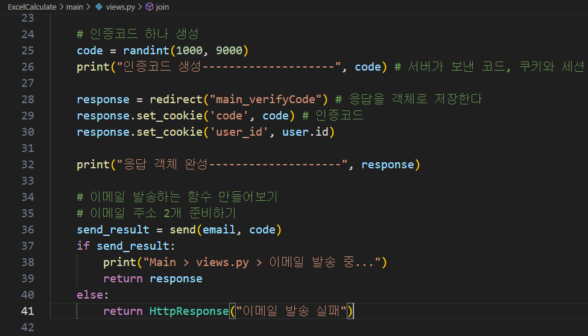Click the Python file icon in breadcrumb
Screen dimensions: 588x336
[99, 7]
